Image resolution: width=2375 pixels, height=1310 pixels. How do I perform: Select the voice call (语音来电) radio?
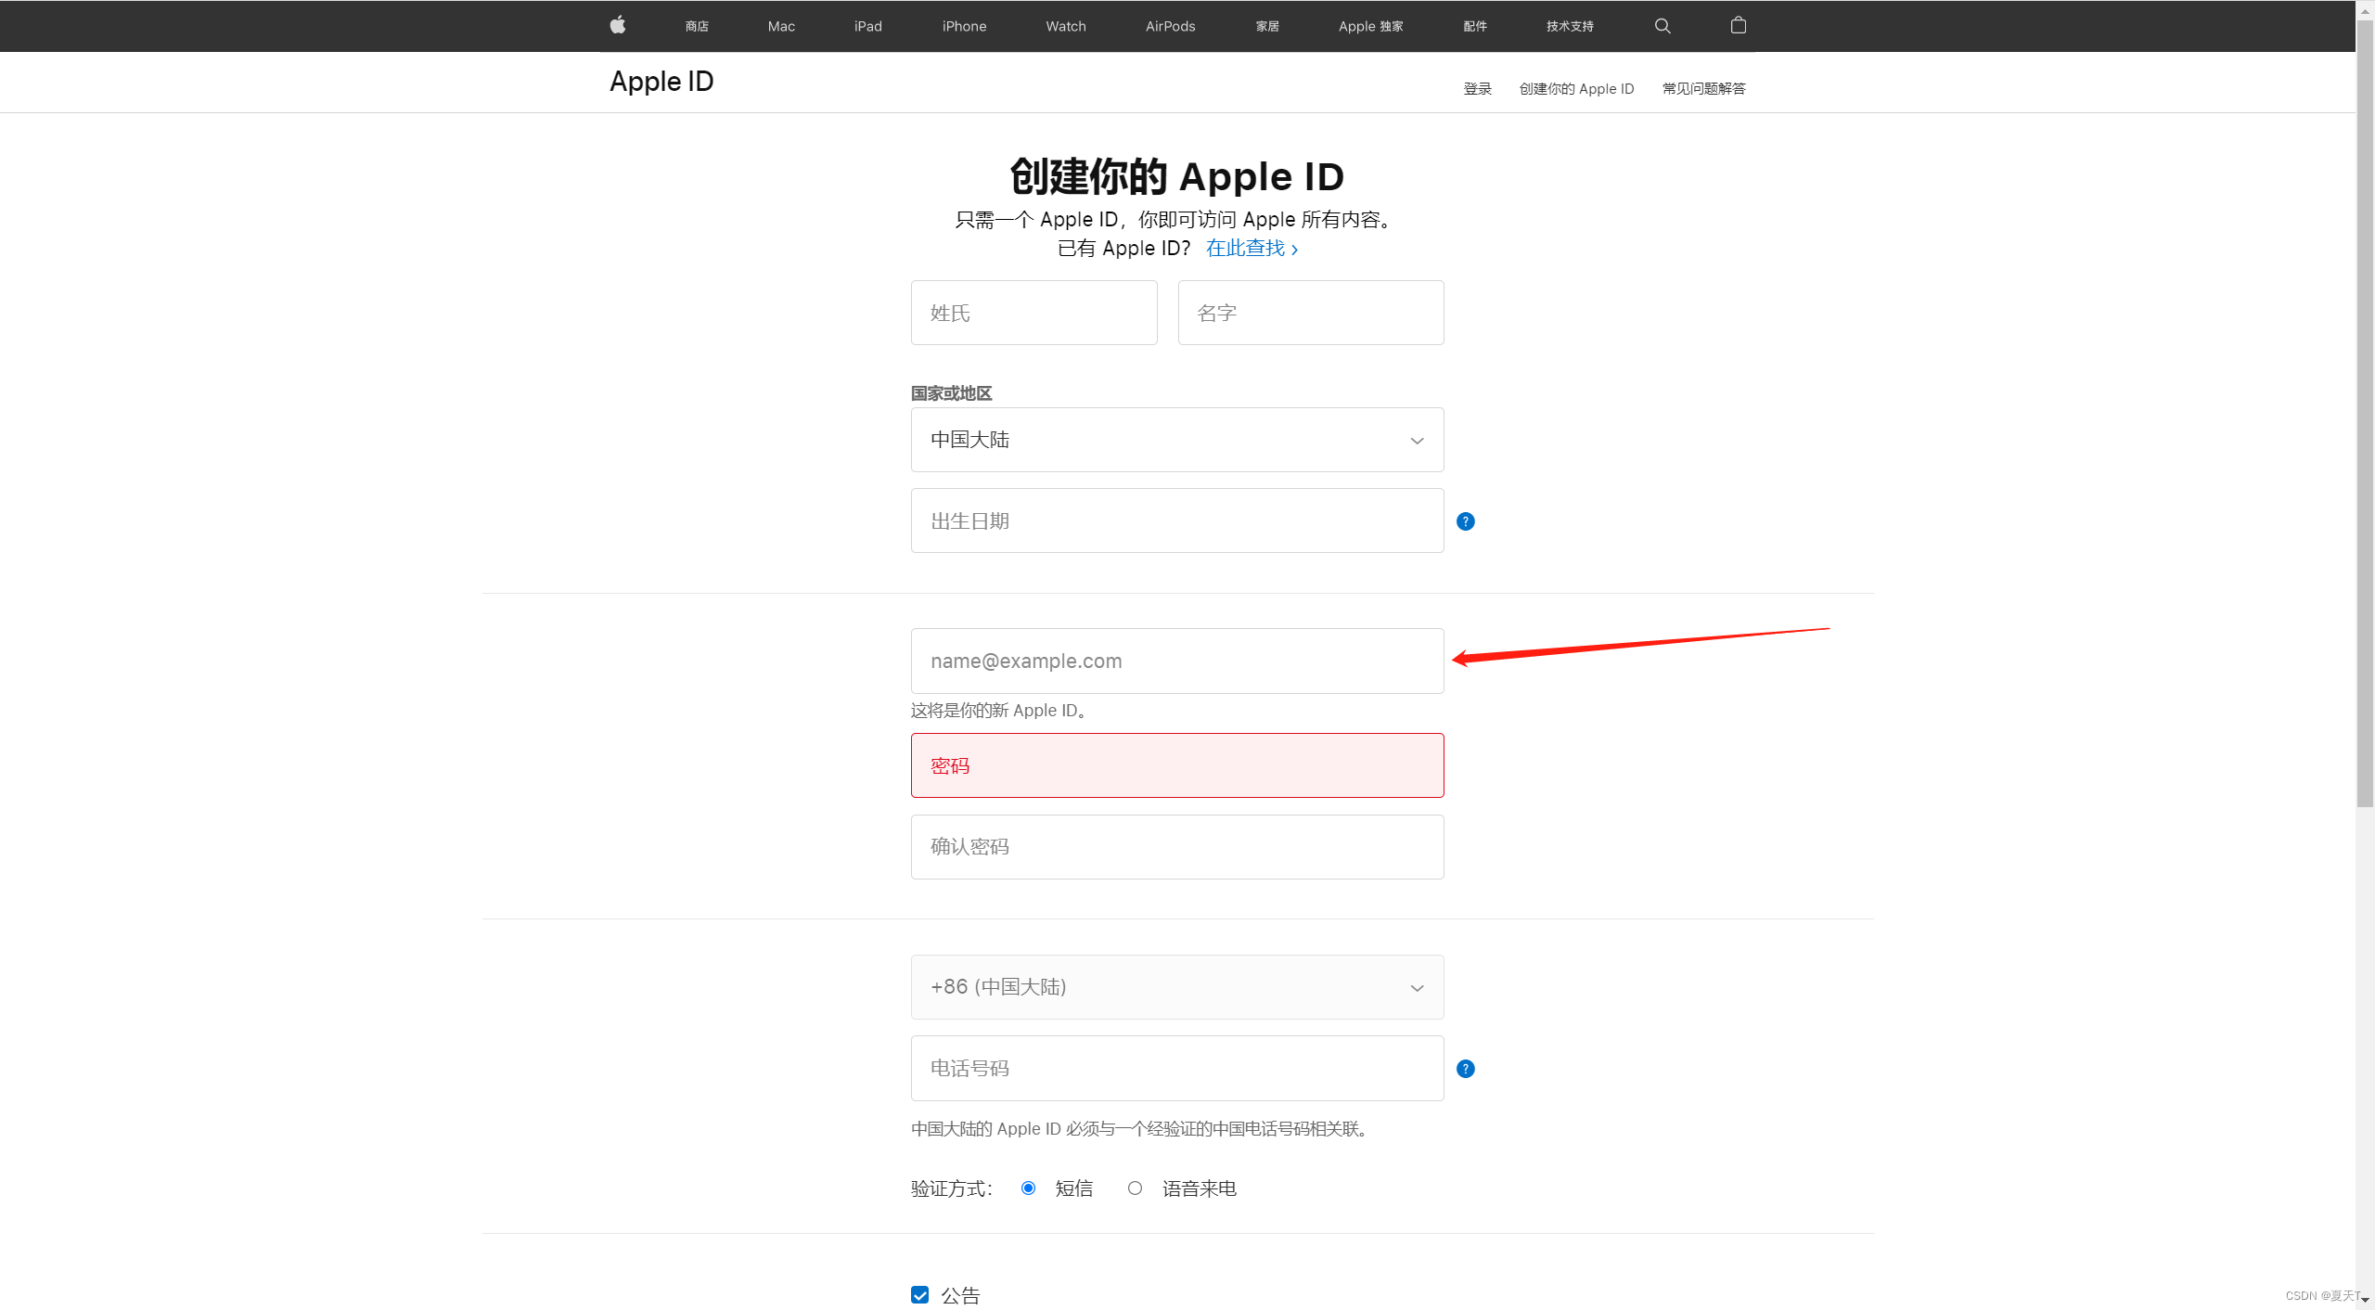1135,1188
